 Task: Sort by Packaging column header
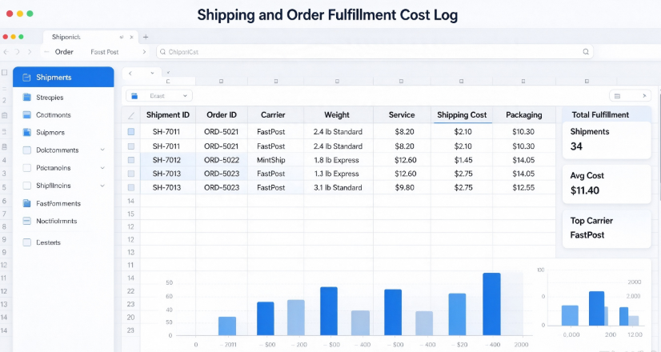point(524,114)
